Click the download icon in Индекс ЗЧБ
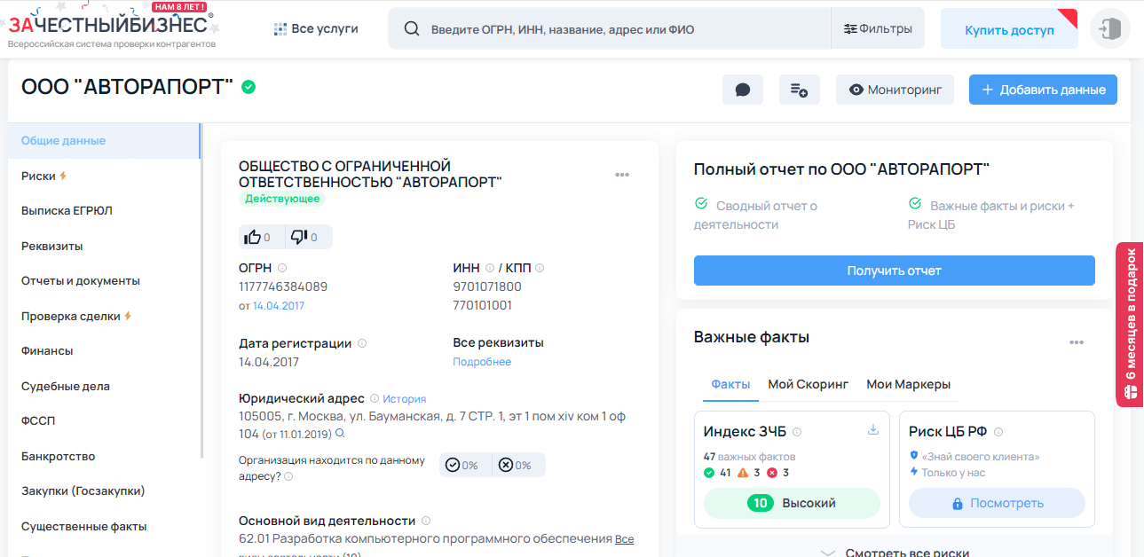The width and height of the screenshot is (1144, 557). (x=872, y=430)
